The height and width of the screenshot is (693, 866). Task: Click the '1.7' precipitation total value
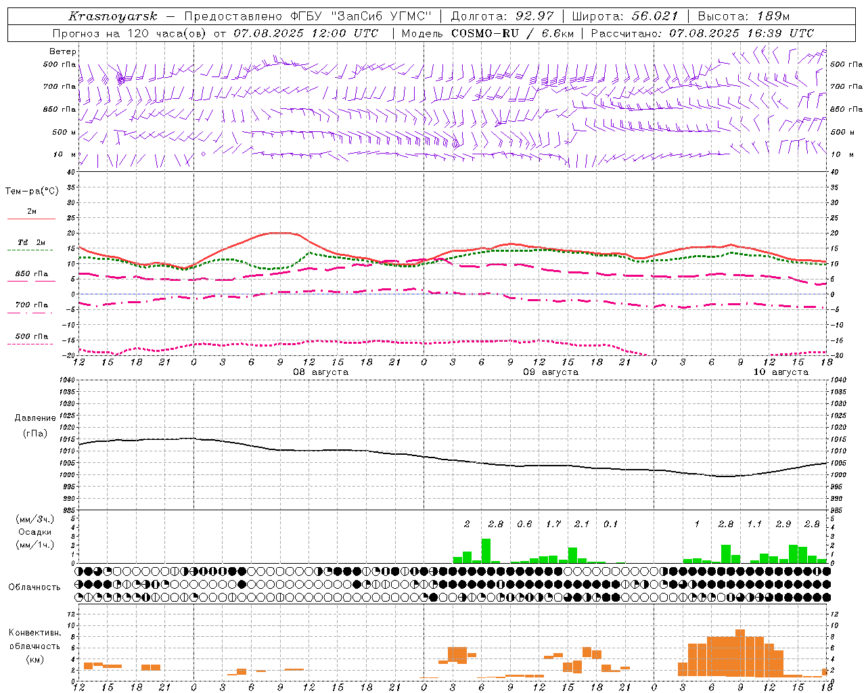click(553, 524)
